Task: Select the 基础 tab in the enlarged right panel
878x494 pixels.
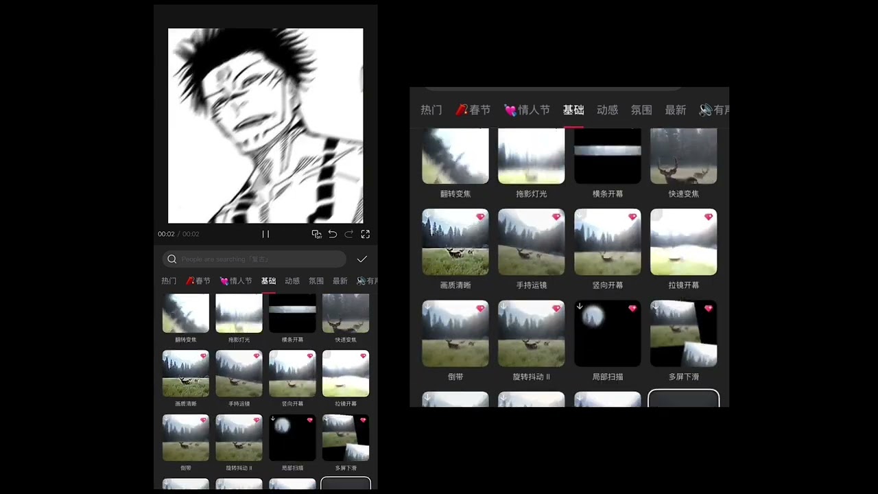Action: (x=573, y=110)
